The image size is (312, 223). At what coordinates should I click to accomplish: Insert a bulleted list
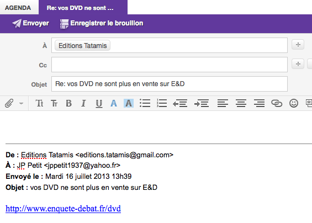[x=145, y=103]
